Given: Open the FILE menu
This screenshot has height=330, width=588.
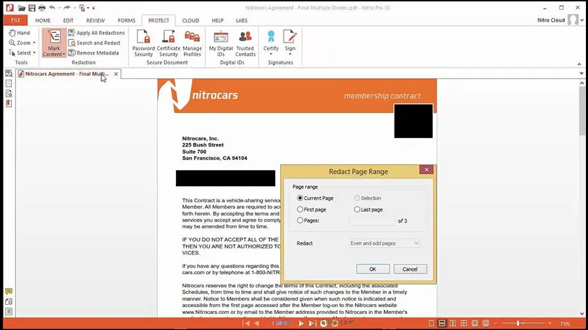Looking at the screenshot, I should tap(15, 21).
